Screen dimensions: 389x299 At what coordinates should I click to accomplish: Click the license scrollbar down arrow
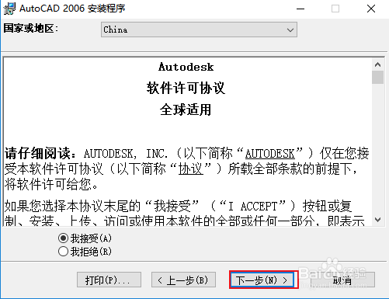(377, 220)
